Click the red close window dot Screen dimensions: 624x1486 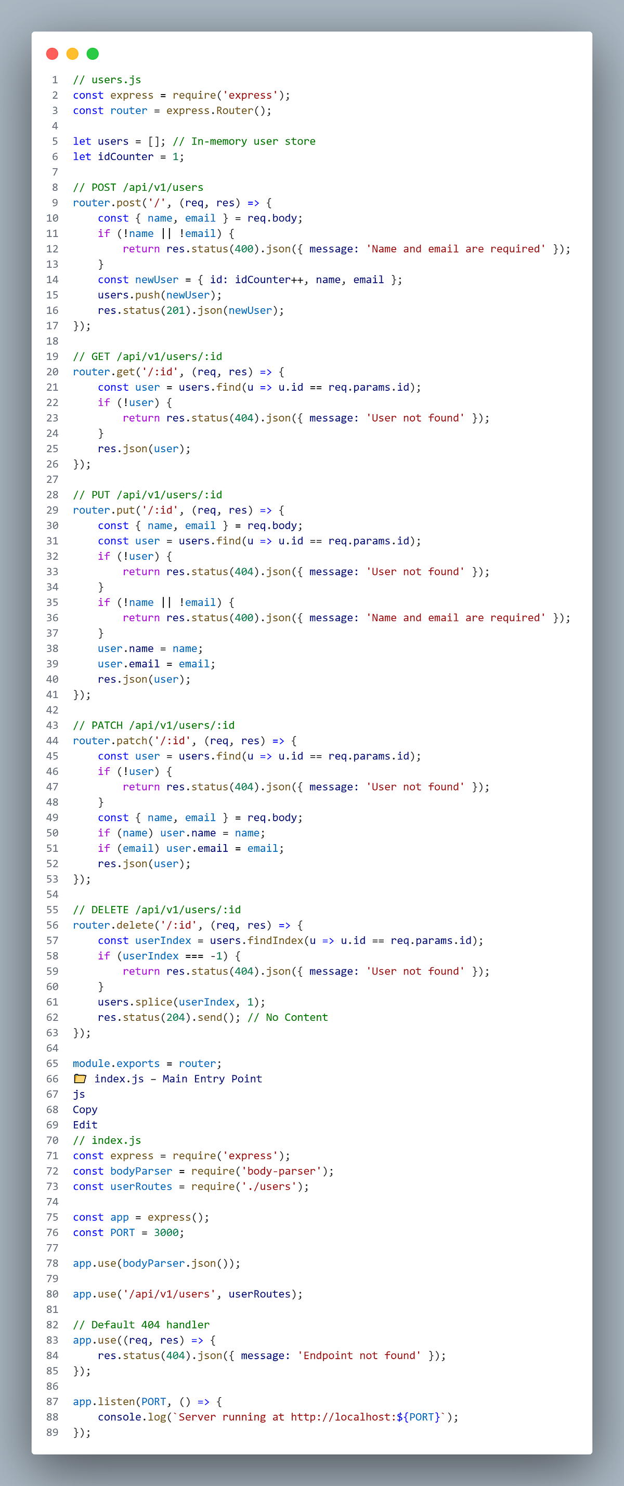click(x=52, y=54)
